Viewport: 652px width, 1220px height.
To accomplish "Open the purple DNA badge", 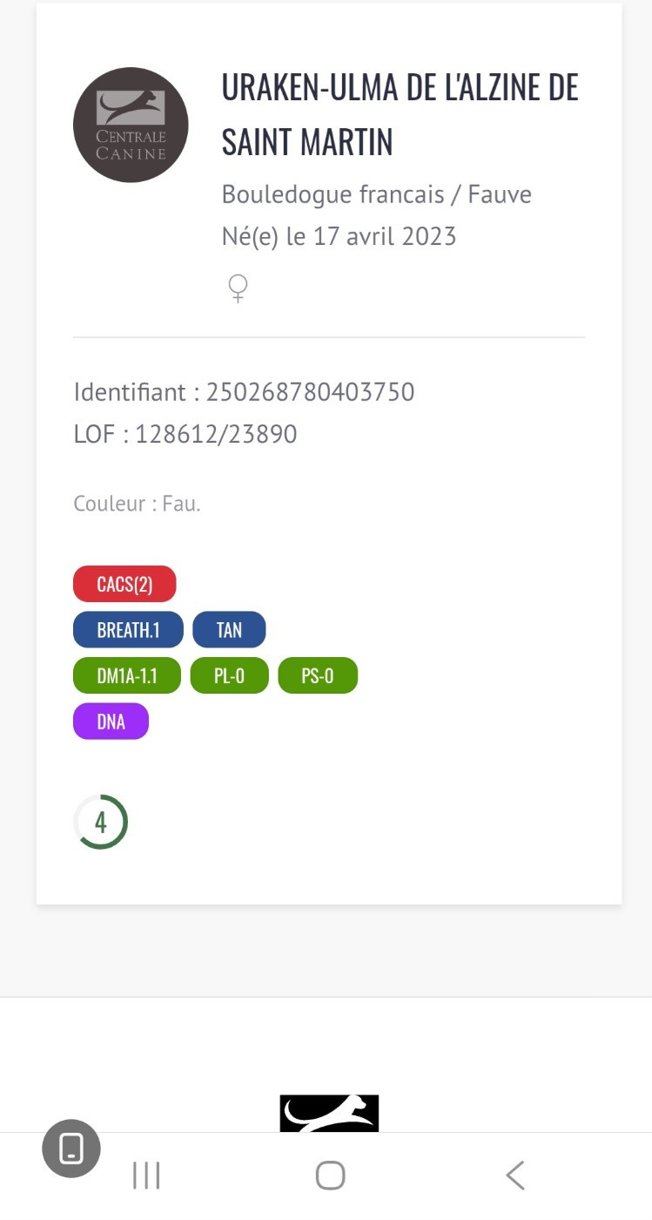I will pyautogui.click(x=111, y=722).
